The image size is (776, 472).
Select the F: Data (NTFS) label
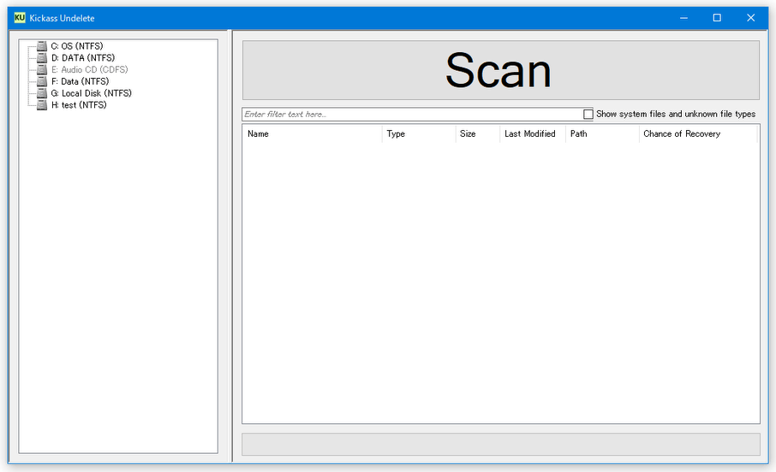(80, 81)
